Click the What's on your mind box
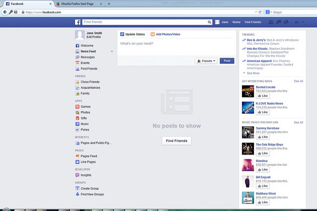Screen dimensions: 317x211 [177, 48]
